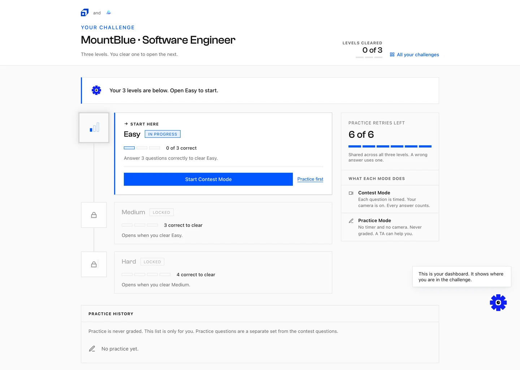The height and width of the screenshot is (370, 520).
Task: Click the "WHAT EACH MODE DOES" header
Action: point(377,179)
